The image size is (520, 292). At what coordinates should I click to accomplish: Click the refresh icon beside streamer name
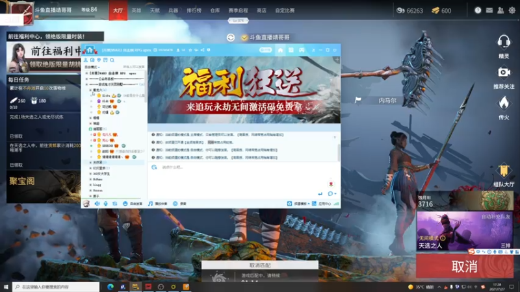click(231, 38)
